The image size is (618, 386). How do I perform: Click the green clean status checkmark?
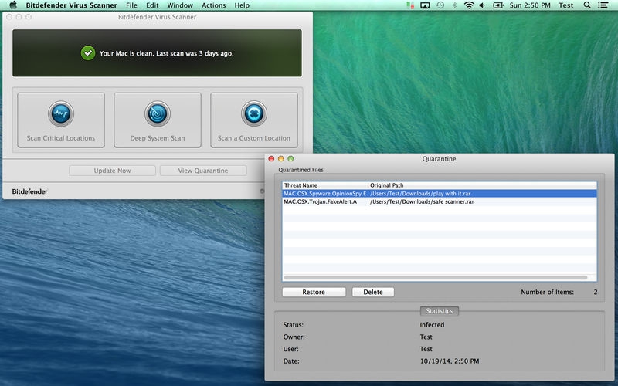click(88, 53)
